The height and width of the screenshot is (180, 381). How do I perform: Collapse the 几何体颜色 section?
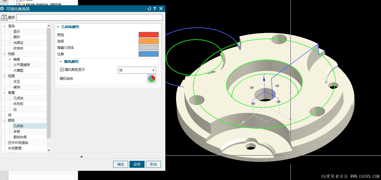[58, 27]
